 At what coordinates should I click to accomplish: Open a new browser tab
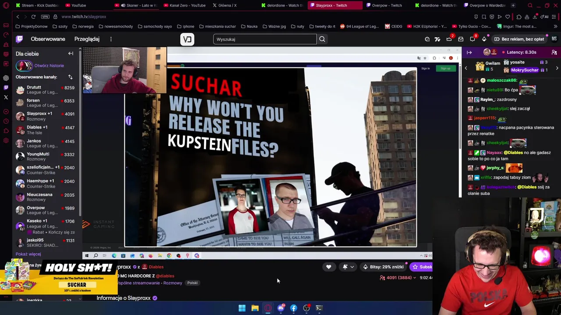[x=513, y=5]
